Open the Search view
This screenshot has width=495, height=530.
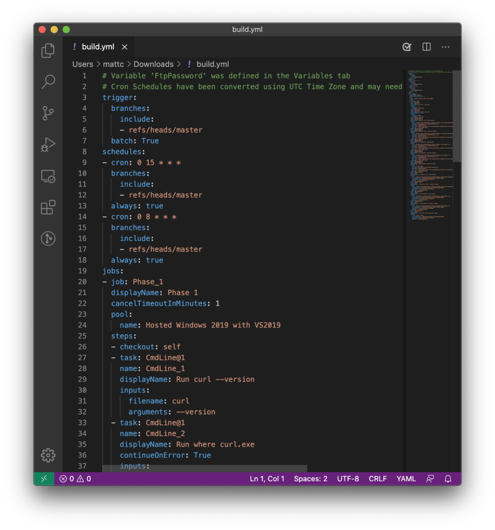pos(48,82)
